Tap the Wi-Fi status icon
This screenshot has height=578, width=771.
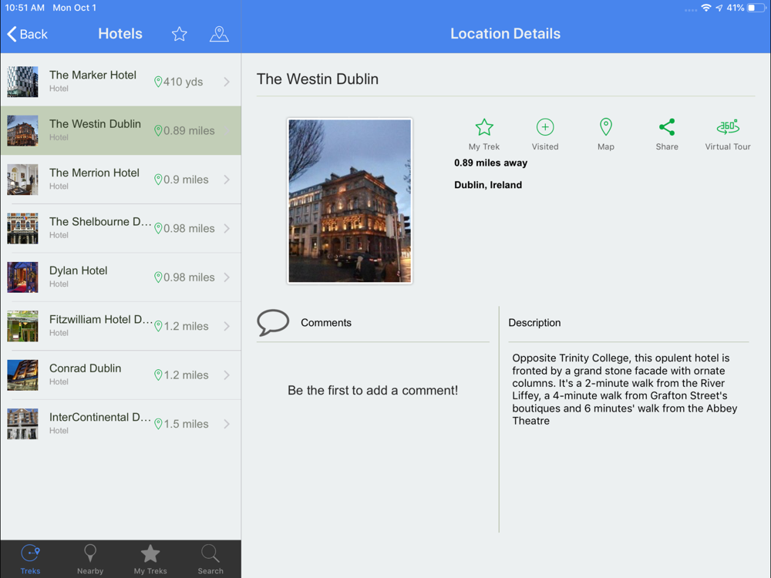tap(706, 8)
